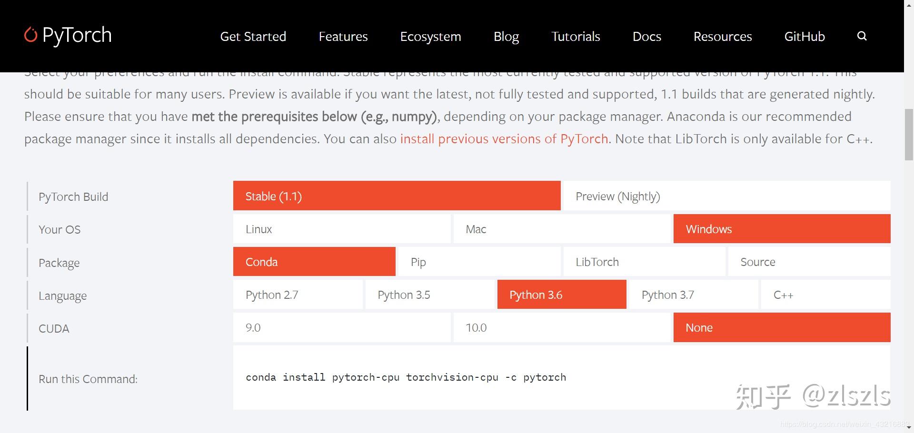Click the PyTorch flame logo
The width and height of the screenshot is (914, 433).
(x=31, y=35)
